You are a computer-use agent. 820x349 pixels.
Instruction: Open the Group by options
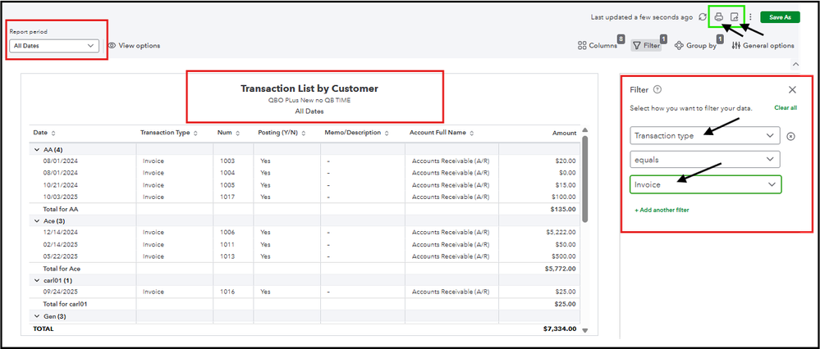[x=695, y=46]
